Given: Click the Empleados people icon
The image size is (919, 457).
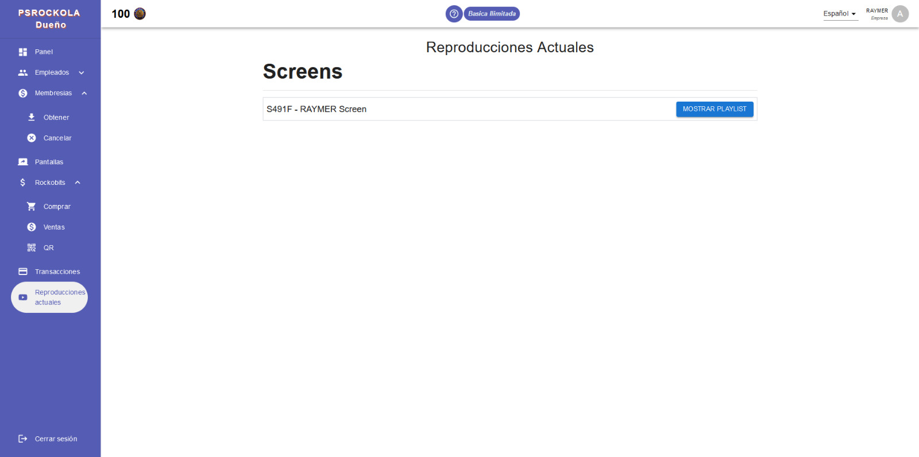Looking at the screenshot, I should 23,72.
